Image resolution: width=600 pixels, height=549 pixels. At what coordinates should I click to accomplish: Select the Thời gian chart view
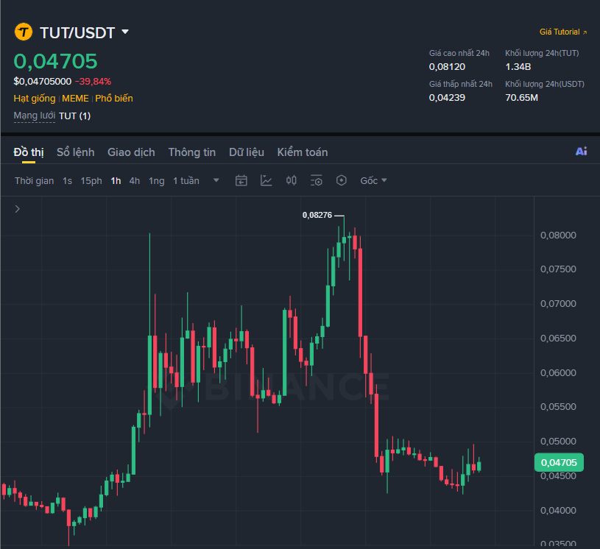tap(35, 180)
